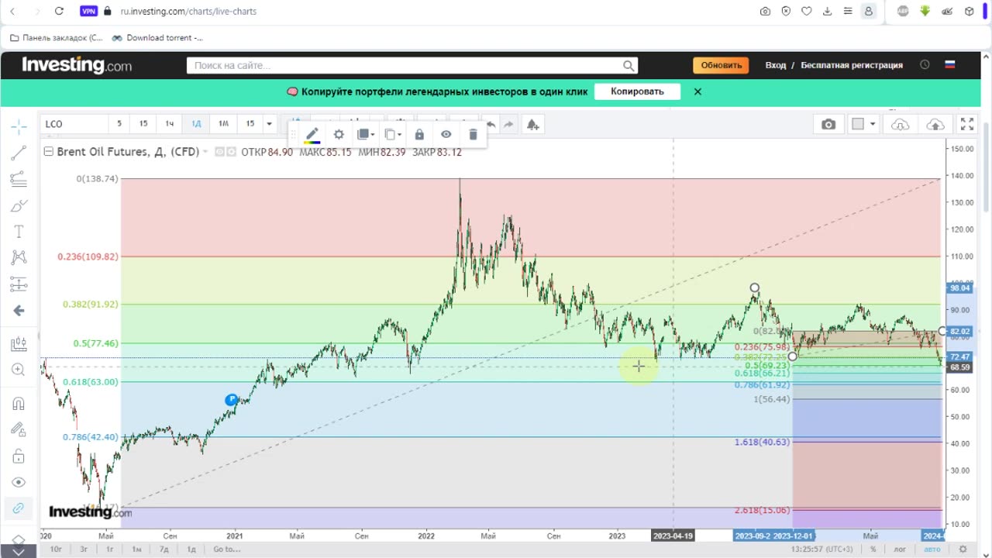This screenshot has width=992, height=558.
Task: Open the Вход login link
Action: 776,65
